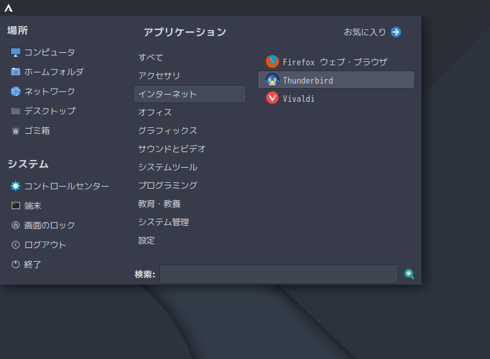The image size is (490, 359).
Task: Show the システムツール category
Action: 189,167
